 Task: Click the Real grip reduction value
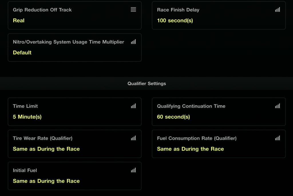tap(19, 21)
